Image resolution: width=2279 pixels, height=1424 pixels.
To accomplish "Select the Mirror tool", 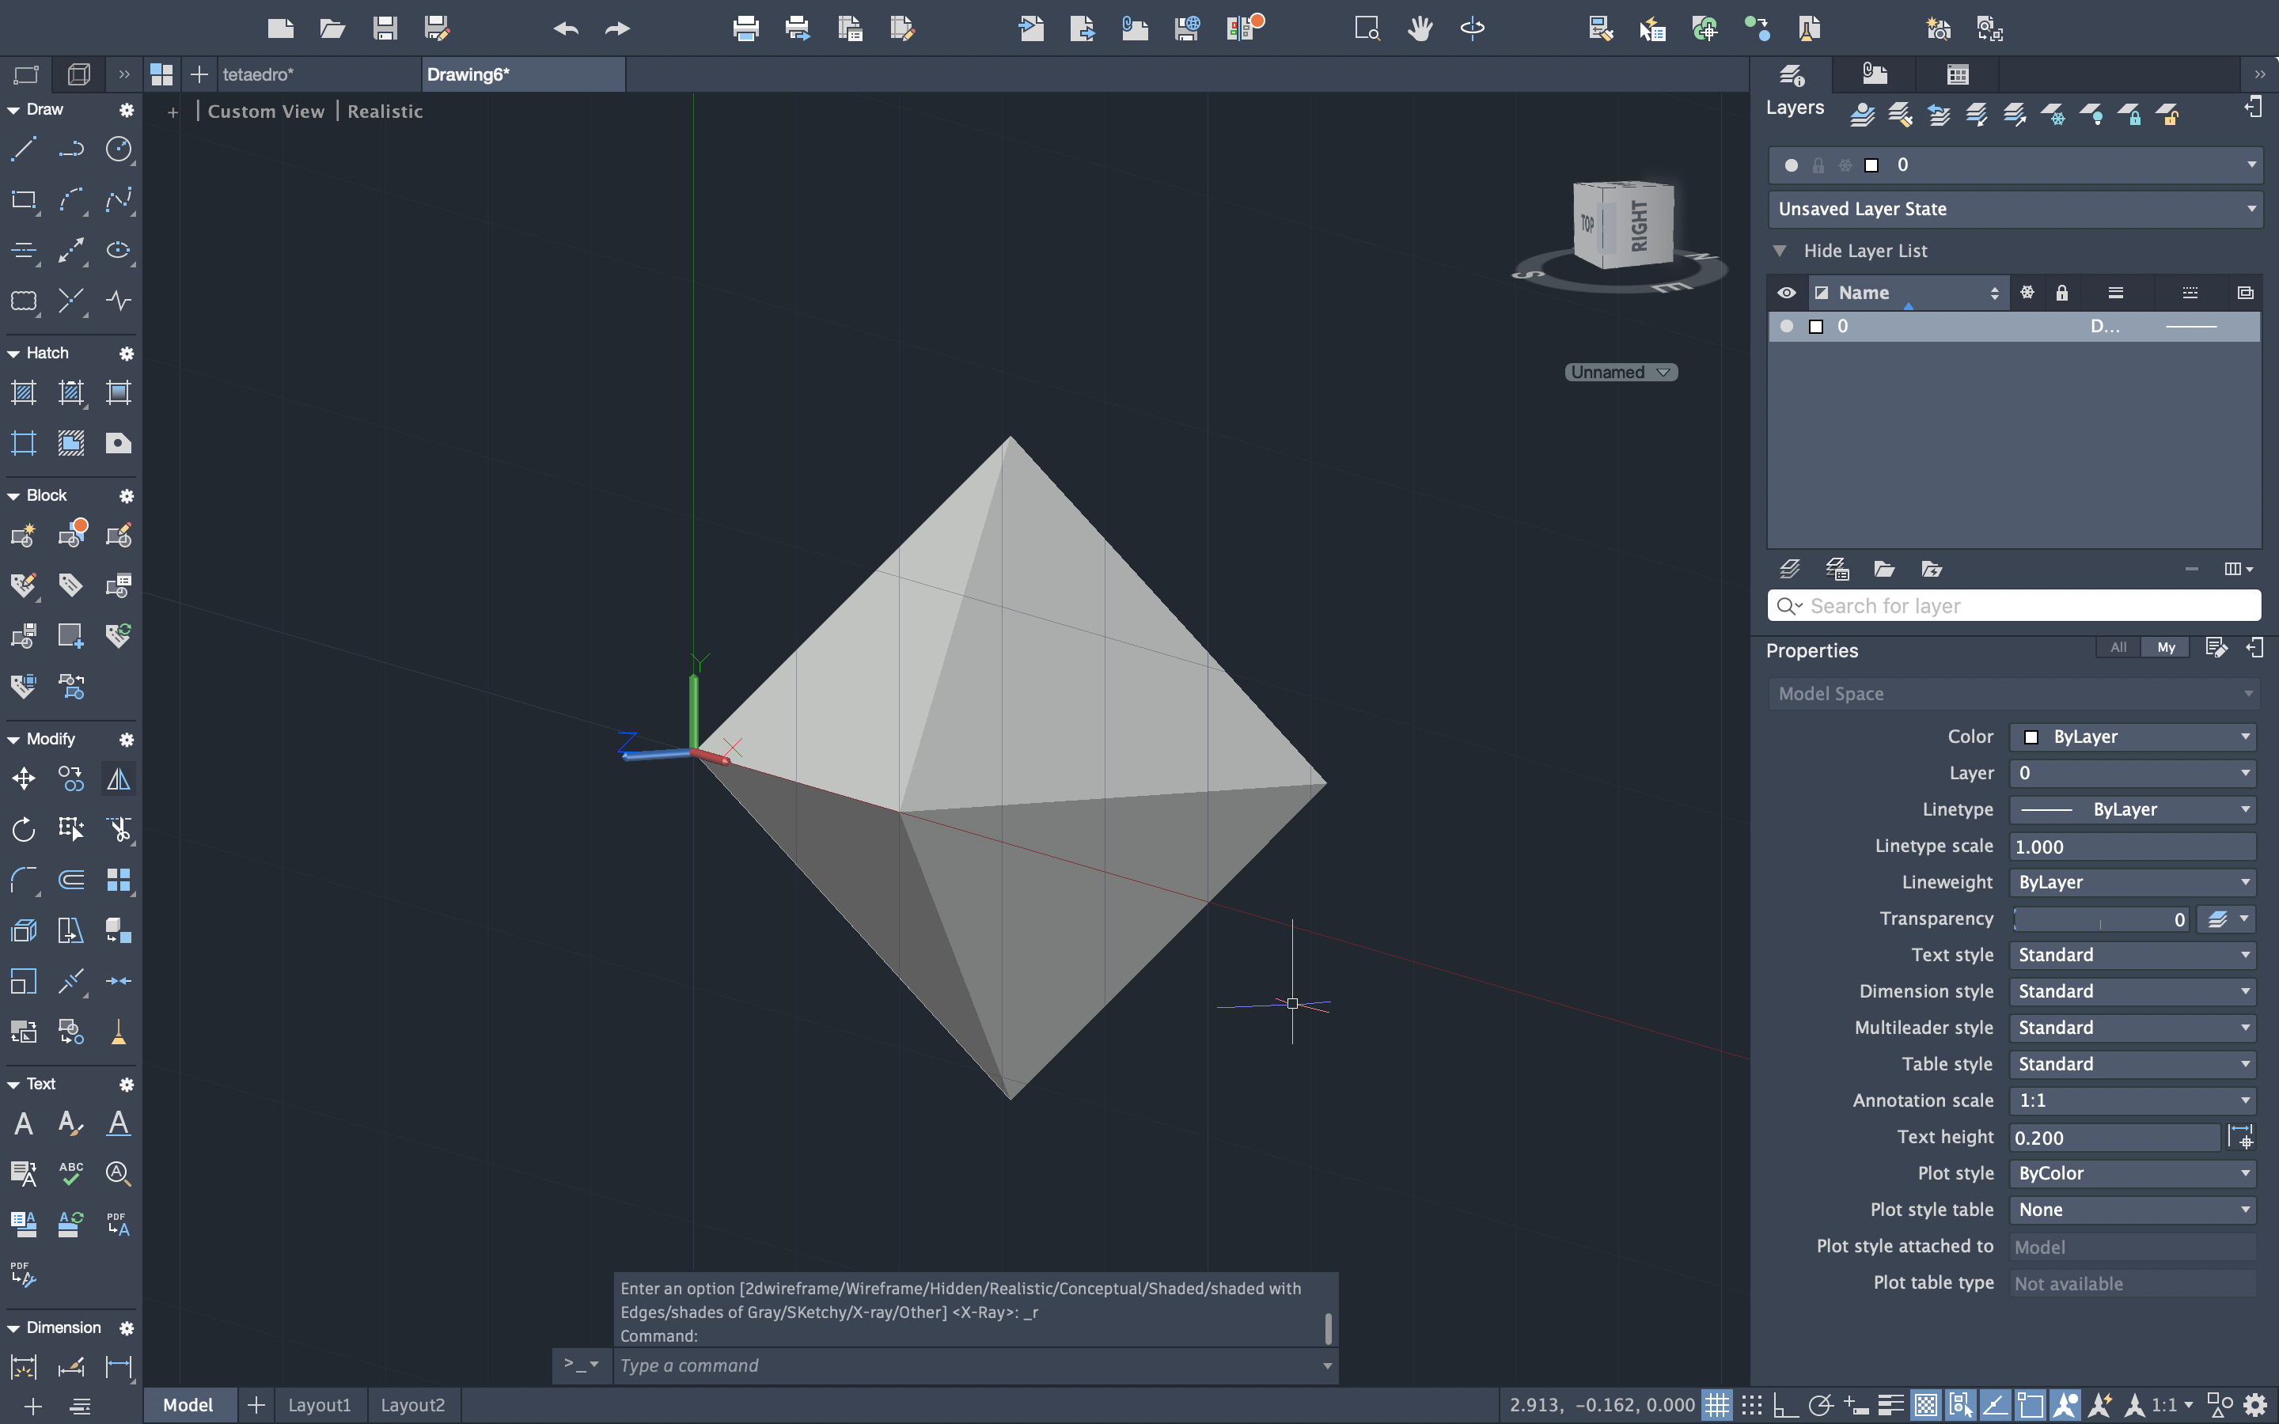I will tap(119, 779).
